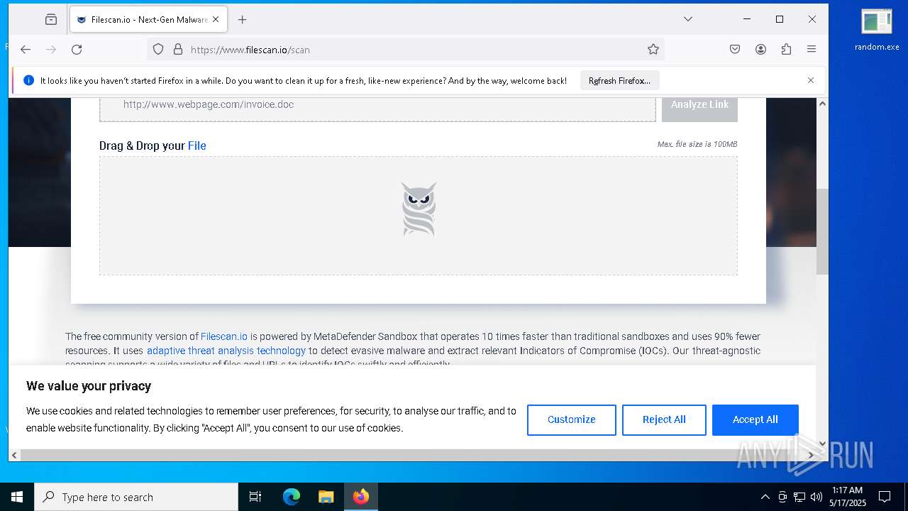Open the Windows Start menu
This screenshot has height=511, width=908.
tap(17, 497)
